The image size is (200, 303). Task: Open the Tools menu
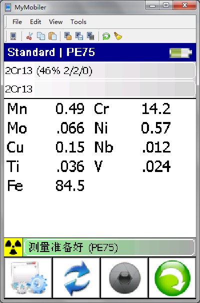coord(78,22)
